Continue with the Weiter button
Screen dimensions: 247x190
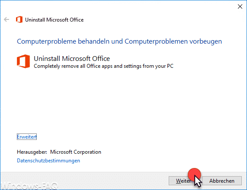coord(183,181)
